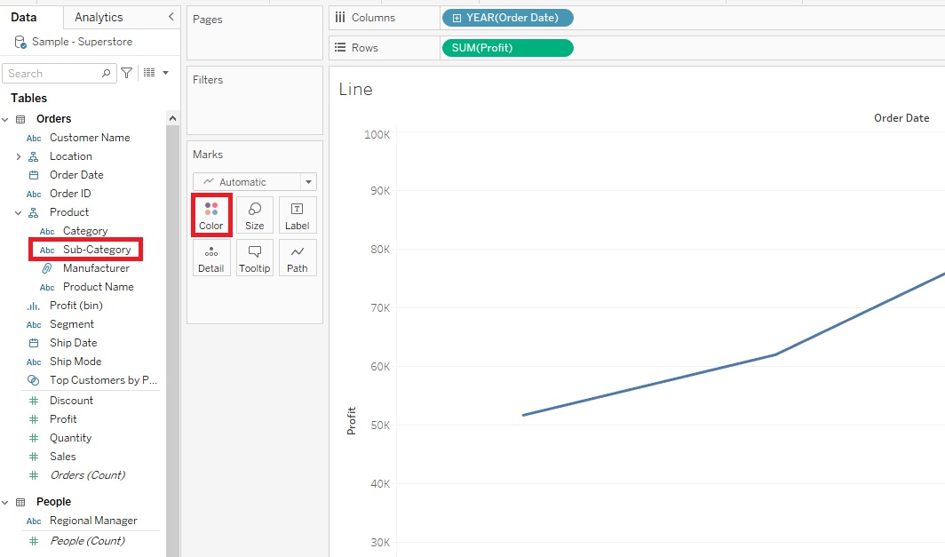Click the Rows shelf icon

click(x=340, y=47)
